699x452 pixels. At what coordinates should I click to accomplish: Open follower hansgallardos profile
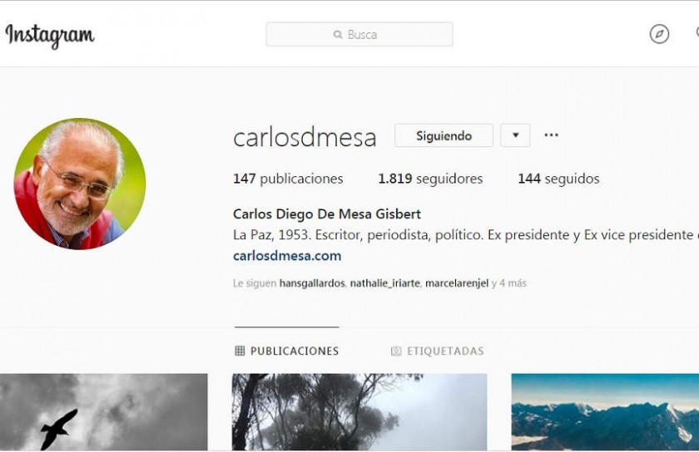pos(312,283)
